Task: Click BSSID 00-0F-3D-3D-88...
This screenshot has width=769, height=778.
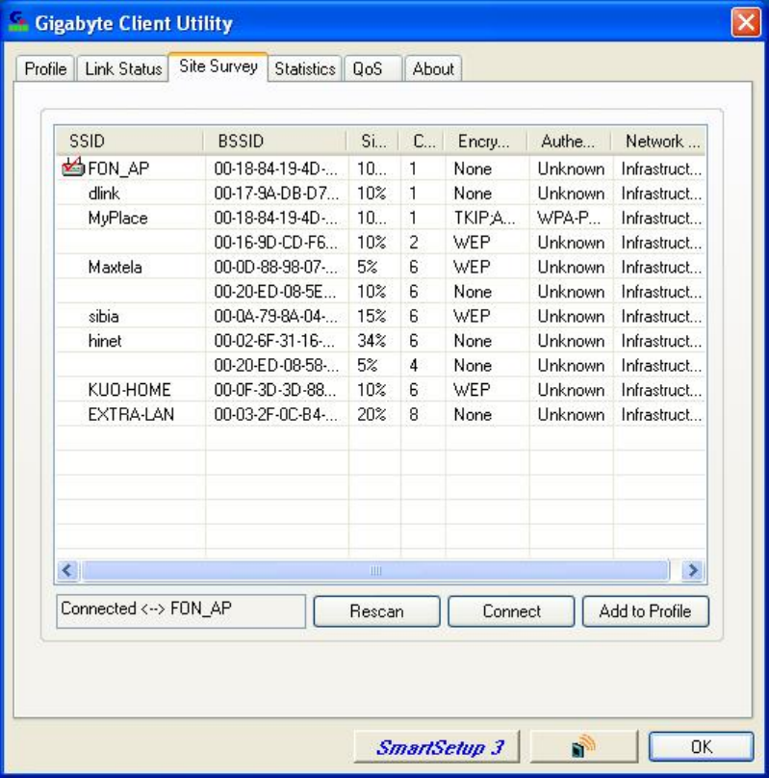Action: (275, 390)
